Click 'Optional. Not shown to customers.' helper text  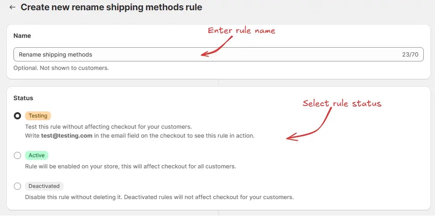61,68
